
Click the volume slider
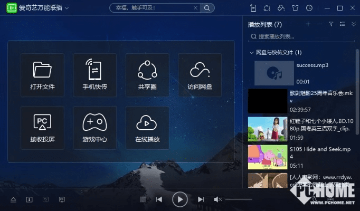239,199
